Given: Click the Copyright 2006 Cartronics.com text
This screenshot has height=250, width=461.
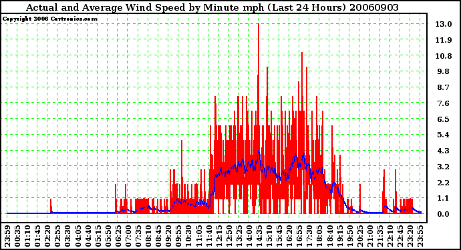Looking at the screenshot, I should 50,19.
